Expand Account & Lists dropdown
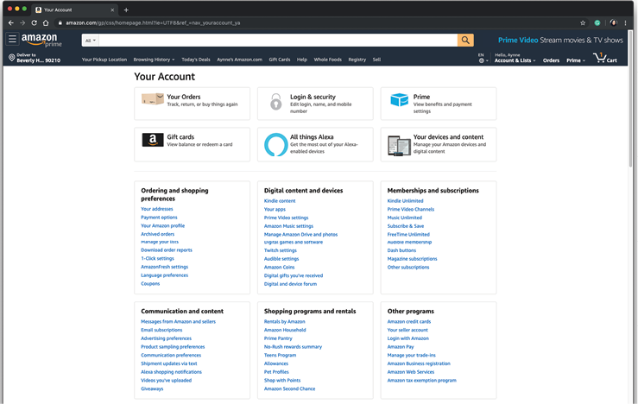Screen dimensions: 638x404 515,60
